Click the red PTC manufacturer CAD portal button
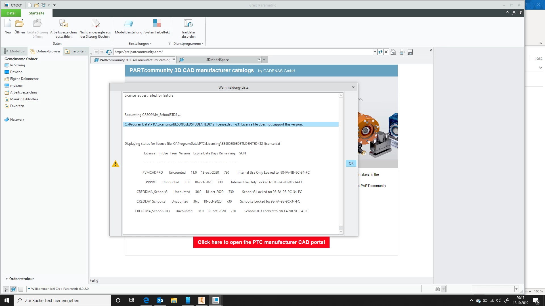 261,242
